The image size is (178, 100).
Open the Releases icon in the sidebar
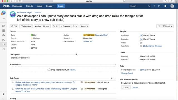[x=4, y=35]
